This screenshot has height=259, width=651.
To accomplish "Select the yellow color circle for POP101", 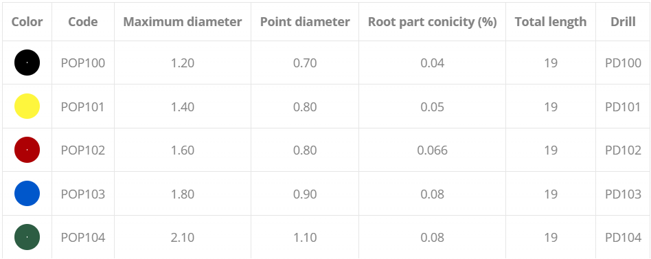I will 27,106.
